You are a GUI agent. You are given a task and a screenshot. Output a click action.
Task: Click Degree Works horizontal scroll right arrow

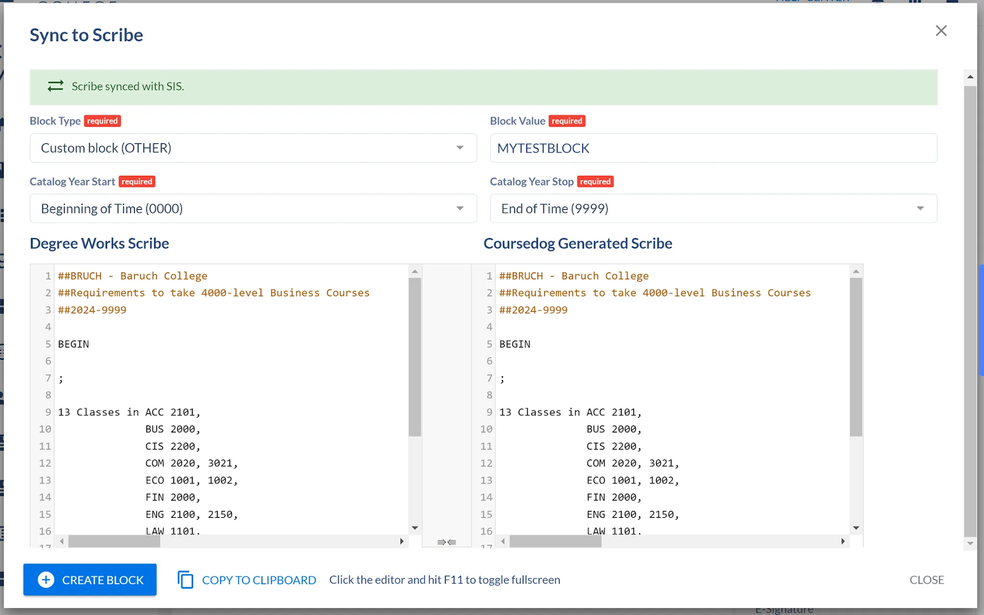click(x=402, y=541)
